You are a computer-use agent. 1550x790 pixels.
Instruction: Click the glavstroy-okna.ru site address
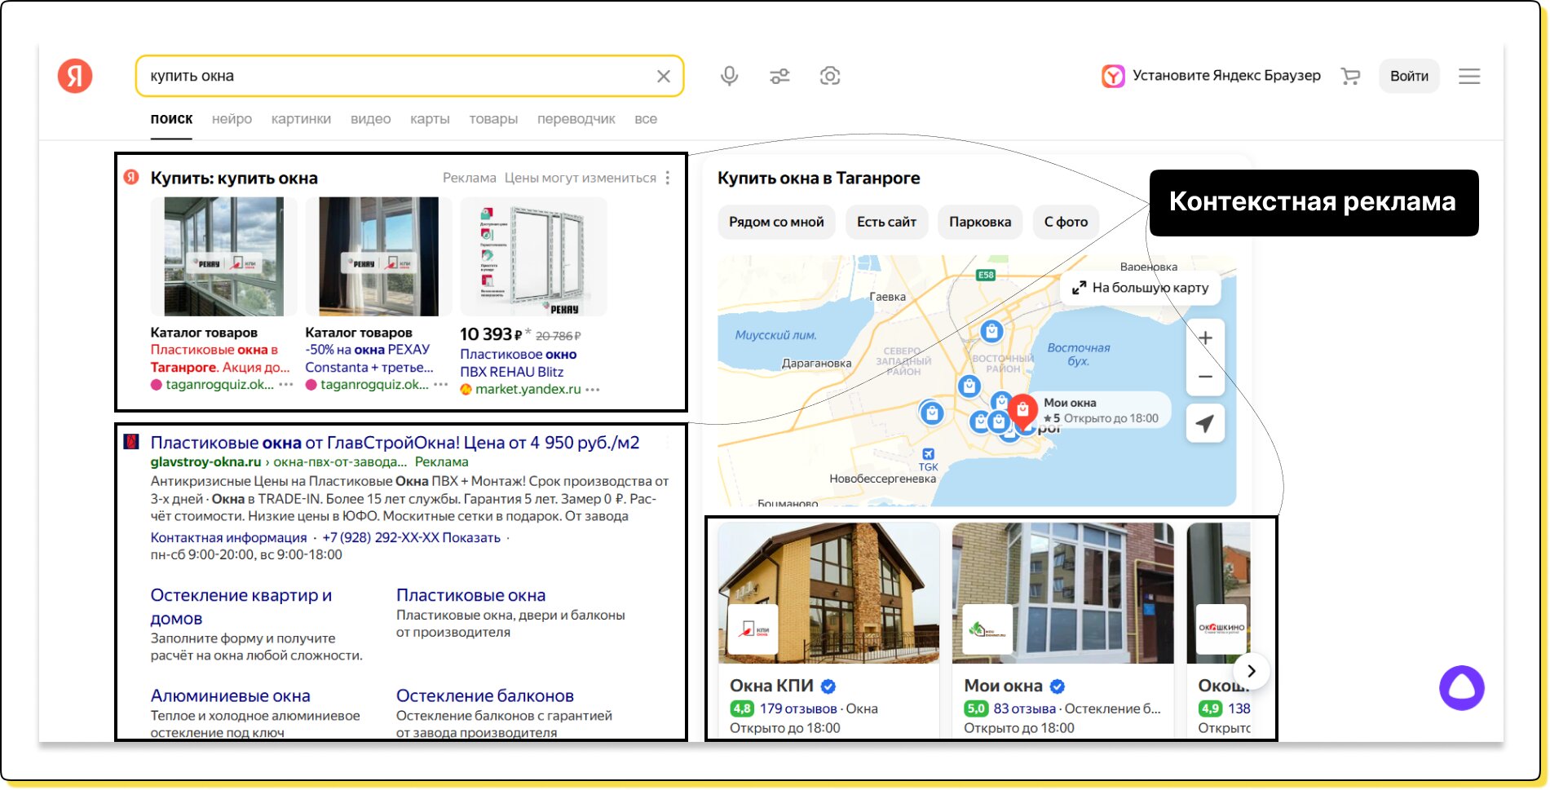pyautogui.click(x=205, y=462)
